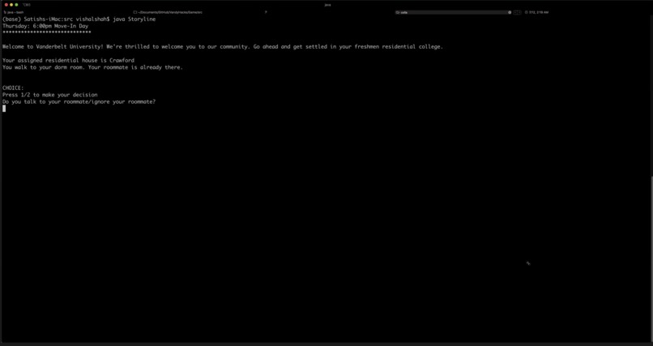Click the clock timestamp showing 2:19 AM
Screen dimensions: 653x346
click(539, 12)
